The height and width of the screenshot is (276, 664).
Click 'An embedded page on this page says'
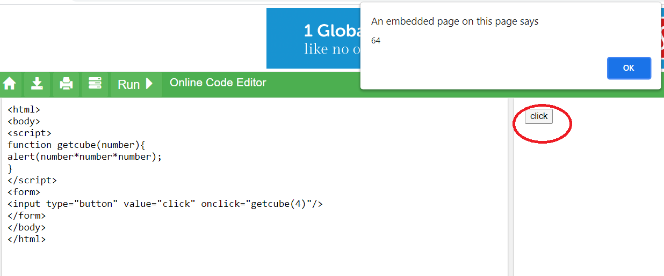[454, 21]
